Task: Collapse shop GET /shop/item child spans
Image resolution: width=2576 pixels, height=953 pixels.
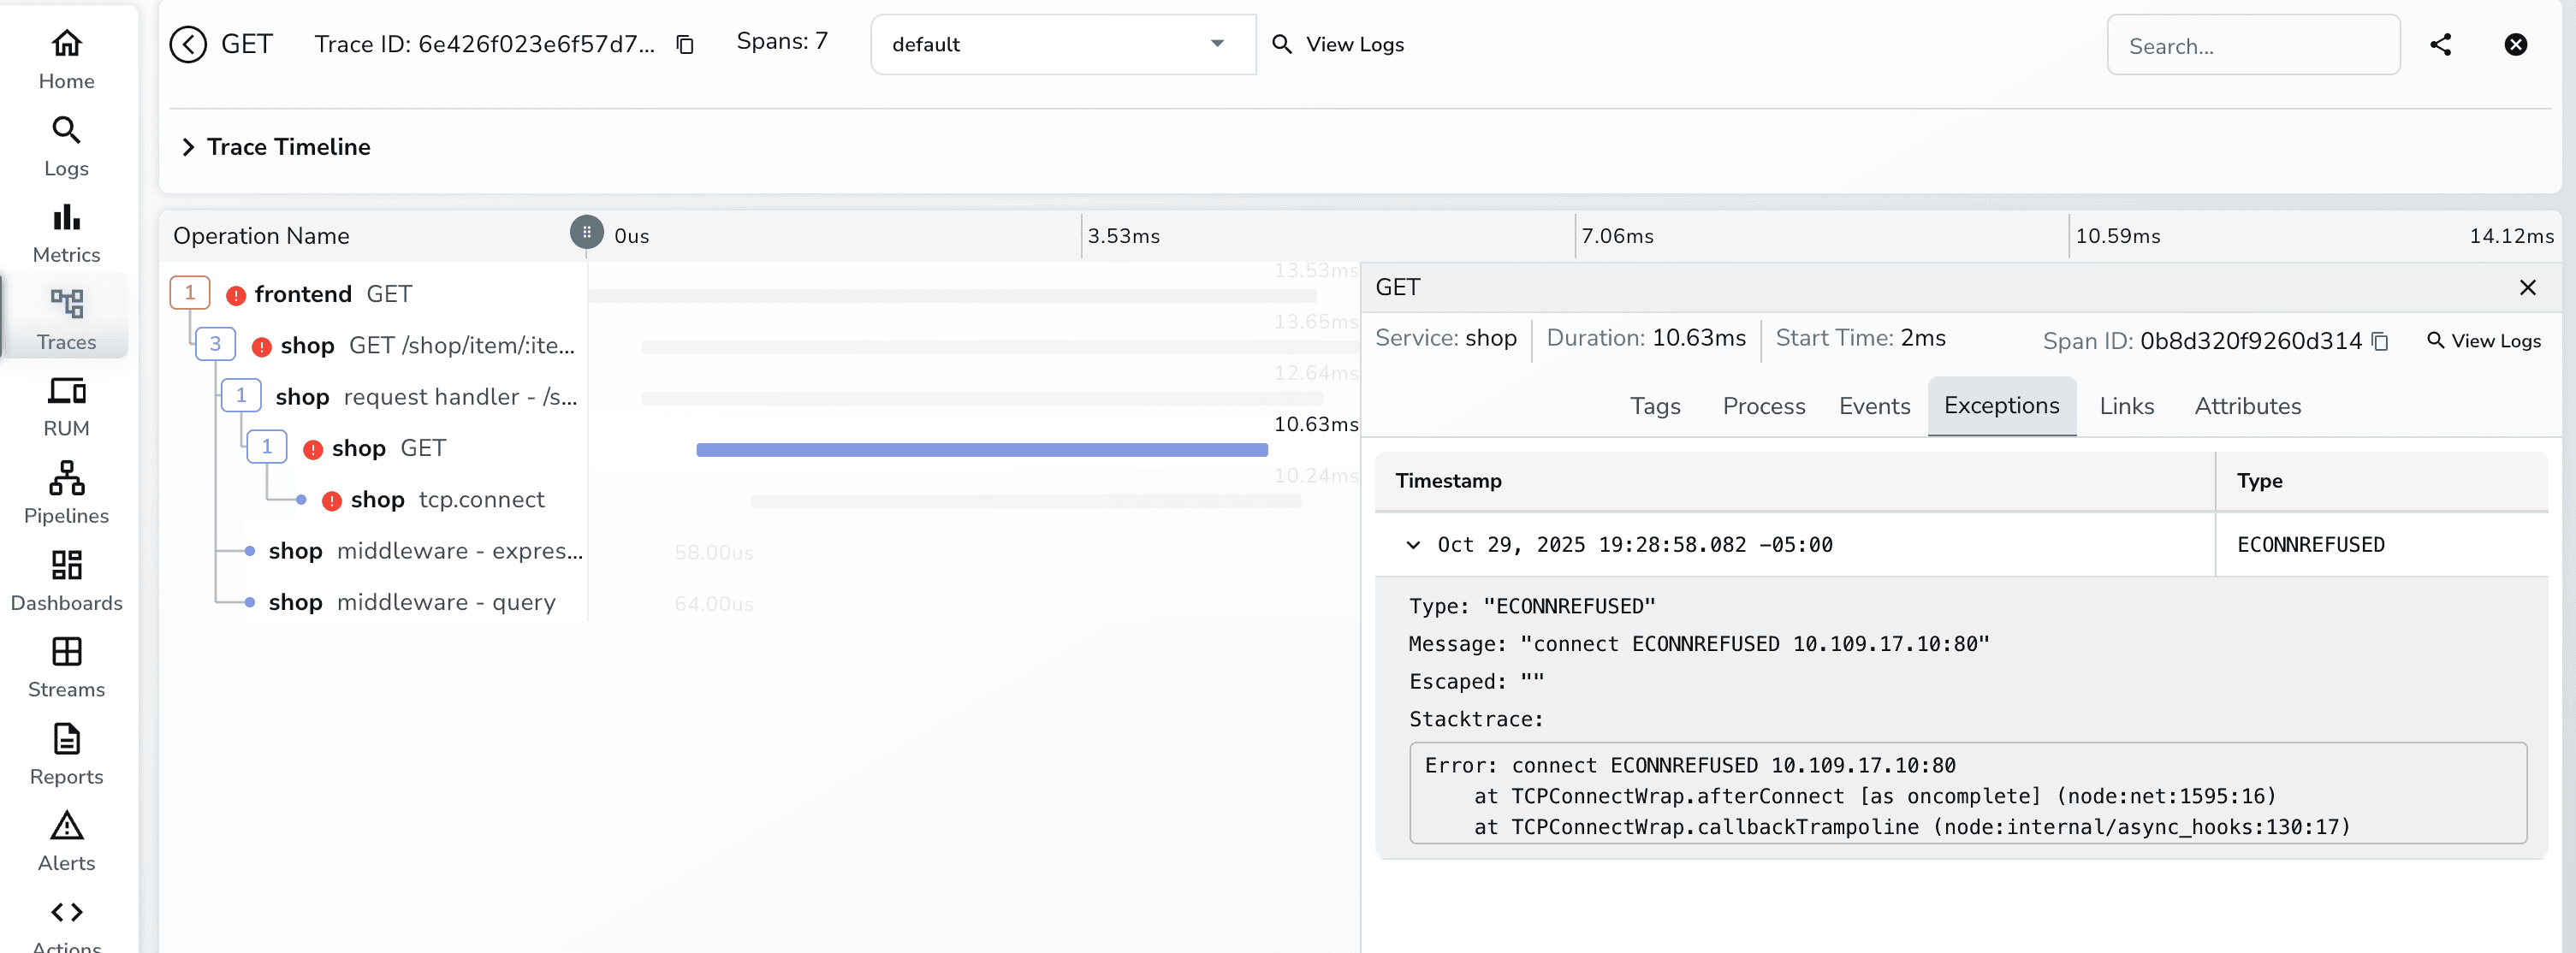Action: 215,344
